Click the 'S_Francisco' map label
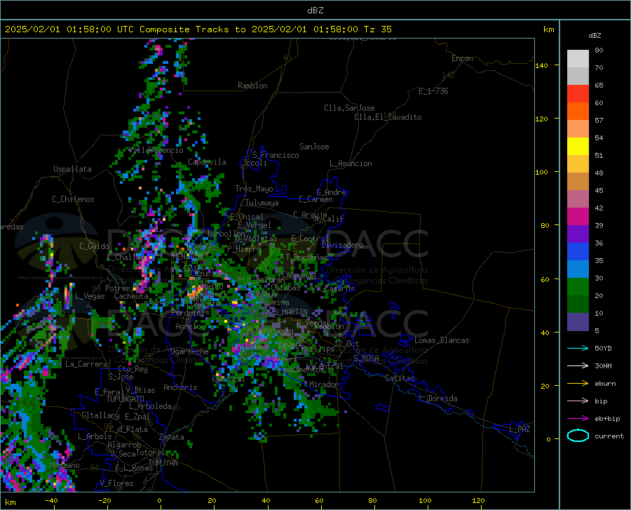 [x=276, y=155]
